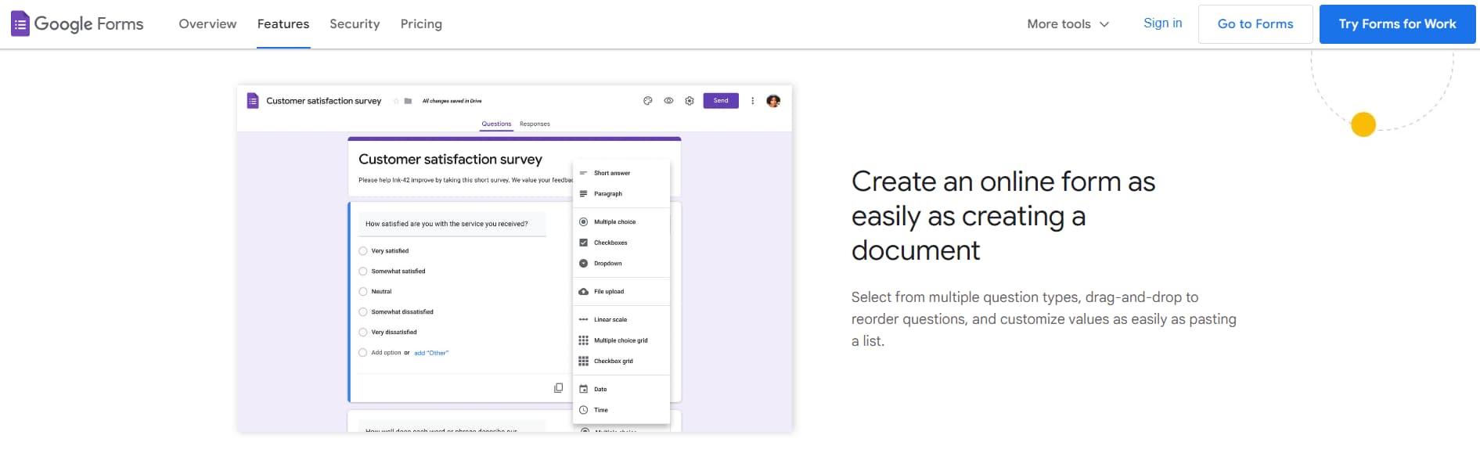
Task: Choose Checkbox grid question type
Action: click(621, 361)
